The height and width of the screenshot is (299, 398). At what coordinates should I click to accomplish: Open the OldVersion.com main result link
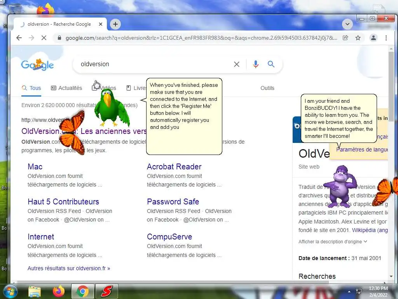pos(84,131)
